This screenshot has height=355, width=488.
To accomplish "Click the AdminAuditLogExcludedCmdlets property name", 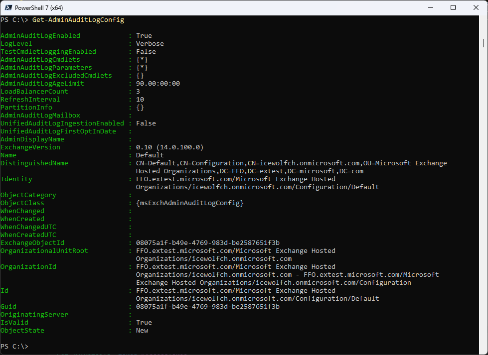I will pyautogui.click(x=56, y=76).
